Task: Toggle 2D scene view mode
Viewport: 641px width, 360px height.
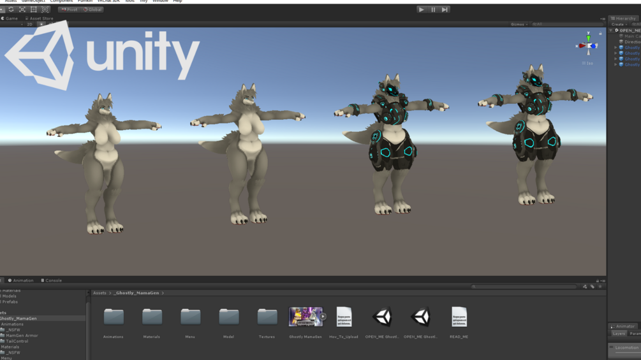Action: (29, 24)
